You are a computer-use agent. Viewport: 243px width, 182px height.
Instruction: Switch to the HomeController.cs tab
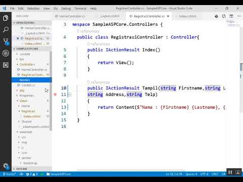point(70,16)
